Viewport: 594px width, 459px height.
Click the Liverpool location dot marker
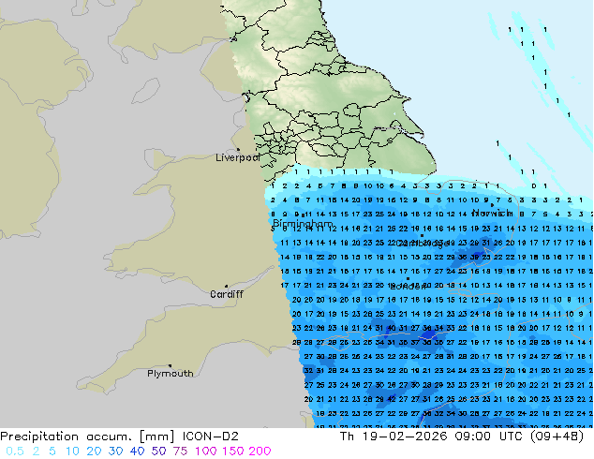pyautogui.click(x=238, y=150)
